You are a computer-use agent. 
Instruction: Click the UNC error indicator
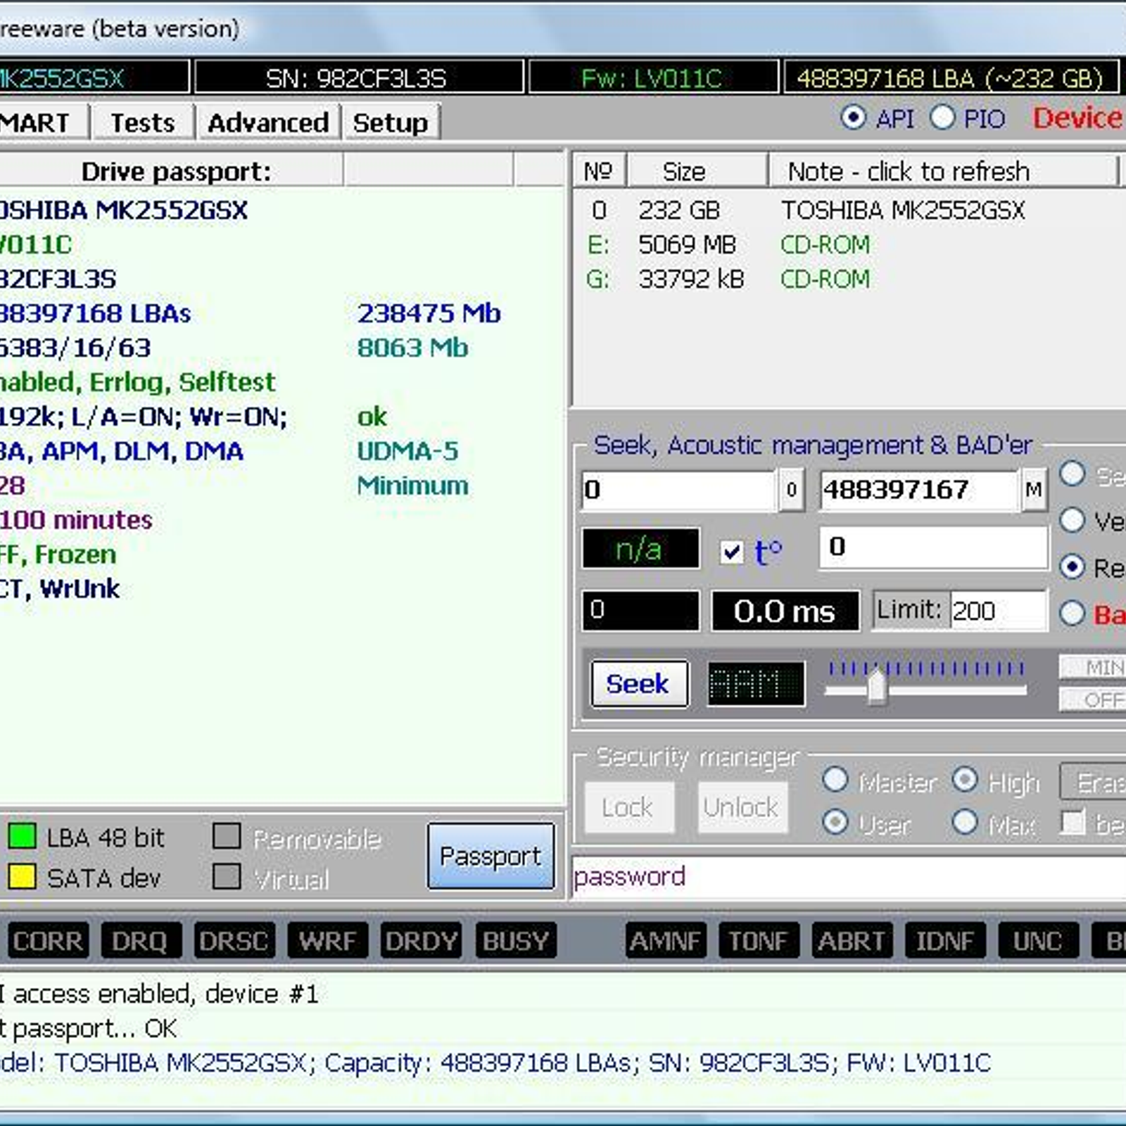[x=1038, y=941]
